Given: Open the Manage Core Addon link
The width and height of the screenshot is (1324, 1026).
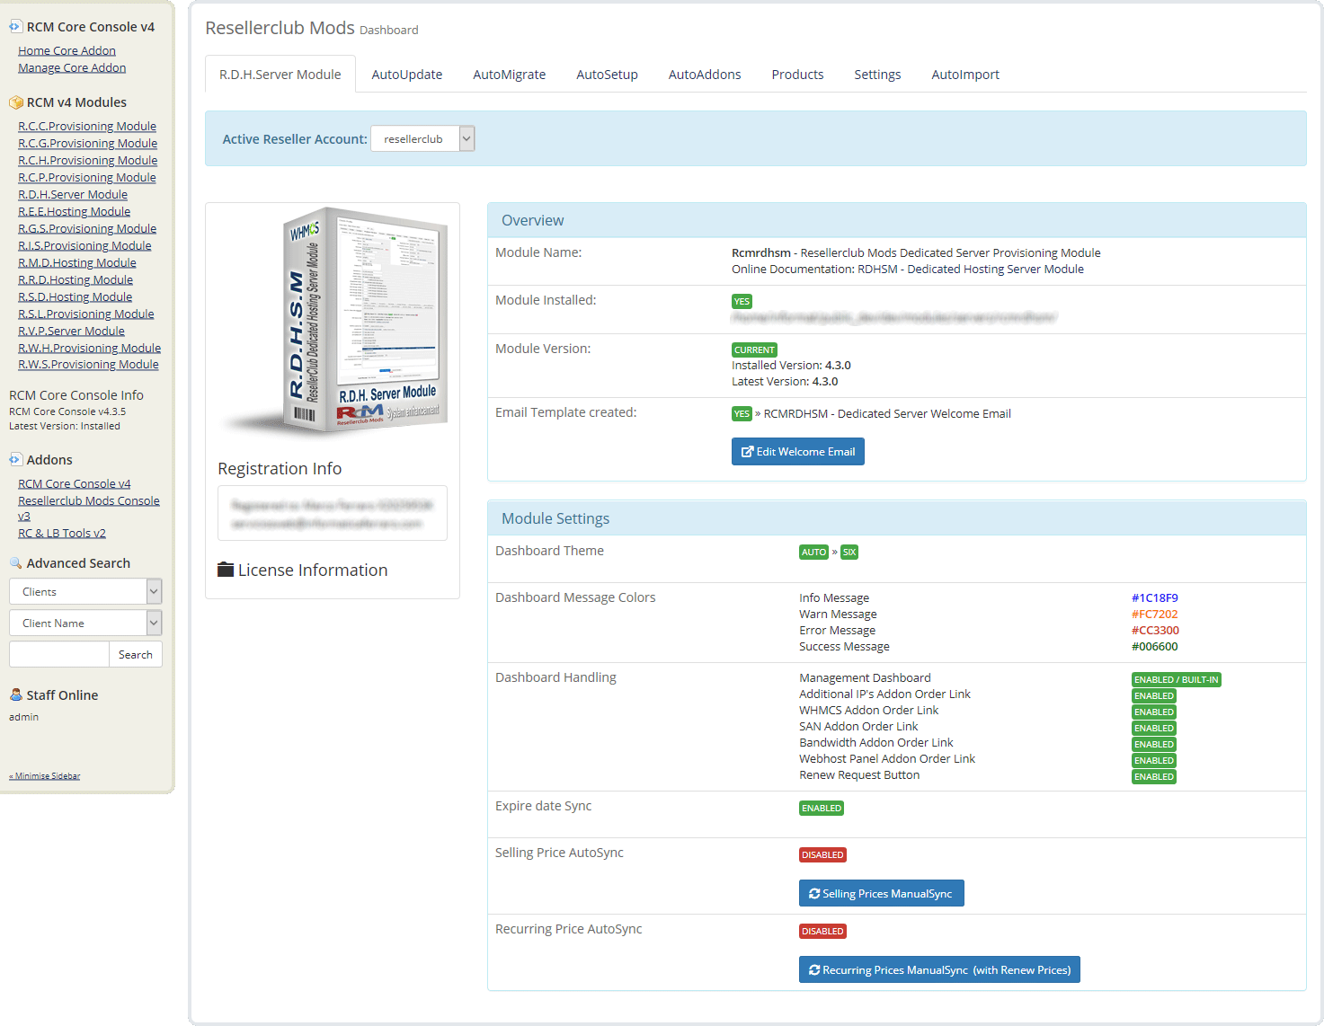Looking at the screenshot, I should pyautogui.click(x=72, y=68).
